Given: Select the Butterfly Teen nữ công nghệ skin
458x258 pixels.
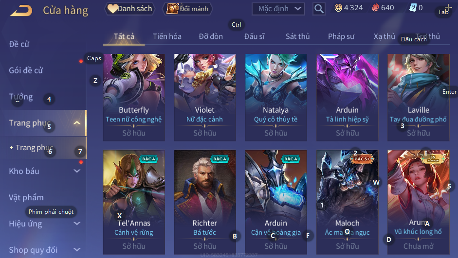Looking at the screenshot, I should pyautogui.click(x=134, y=97).
